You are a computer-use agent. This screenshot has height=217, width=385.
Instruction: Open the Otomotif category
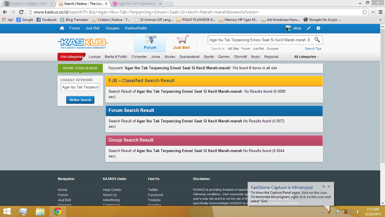click(240, 57)
